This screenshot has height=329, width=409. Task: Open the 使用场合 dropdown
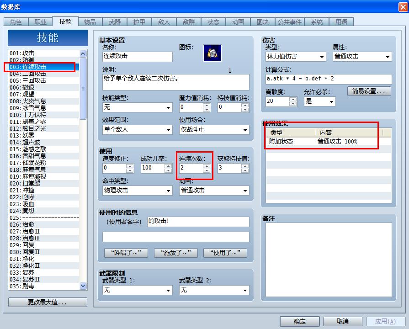tap(214, 130)
